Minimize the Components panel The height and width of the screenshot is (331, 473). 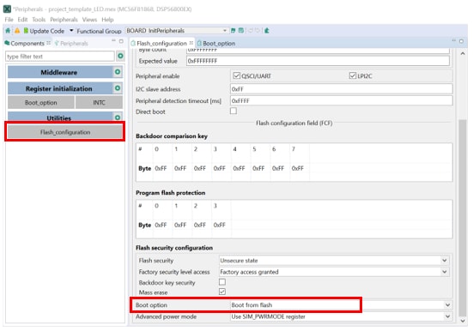(x=113, y=40)
